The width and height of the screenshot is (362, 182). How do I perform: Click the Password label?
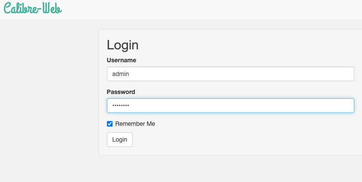click(x=121, y=92)
